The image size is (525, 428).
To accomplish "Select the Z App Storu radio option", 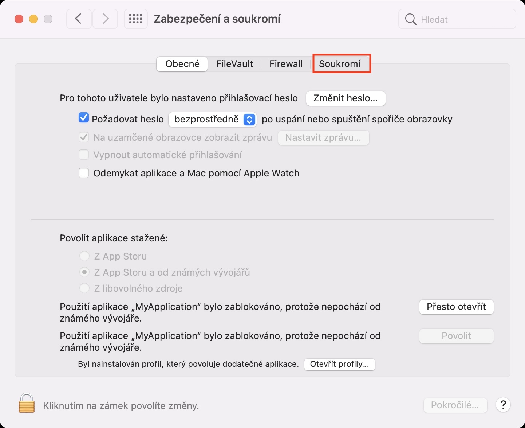I will coord(84,256).
